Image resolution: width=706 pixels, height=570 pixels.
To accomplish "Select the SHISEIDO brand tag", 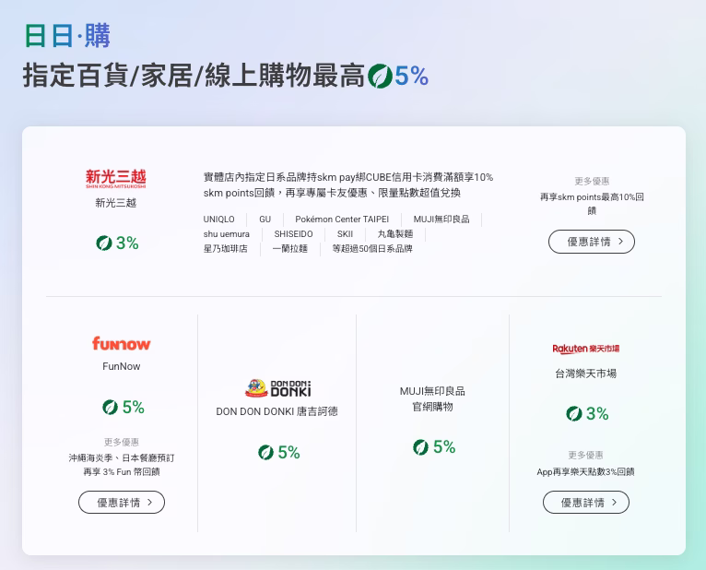I will 294,234.
